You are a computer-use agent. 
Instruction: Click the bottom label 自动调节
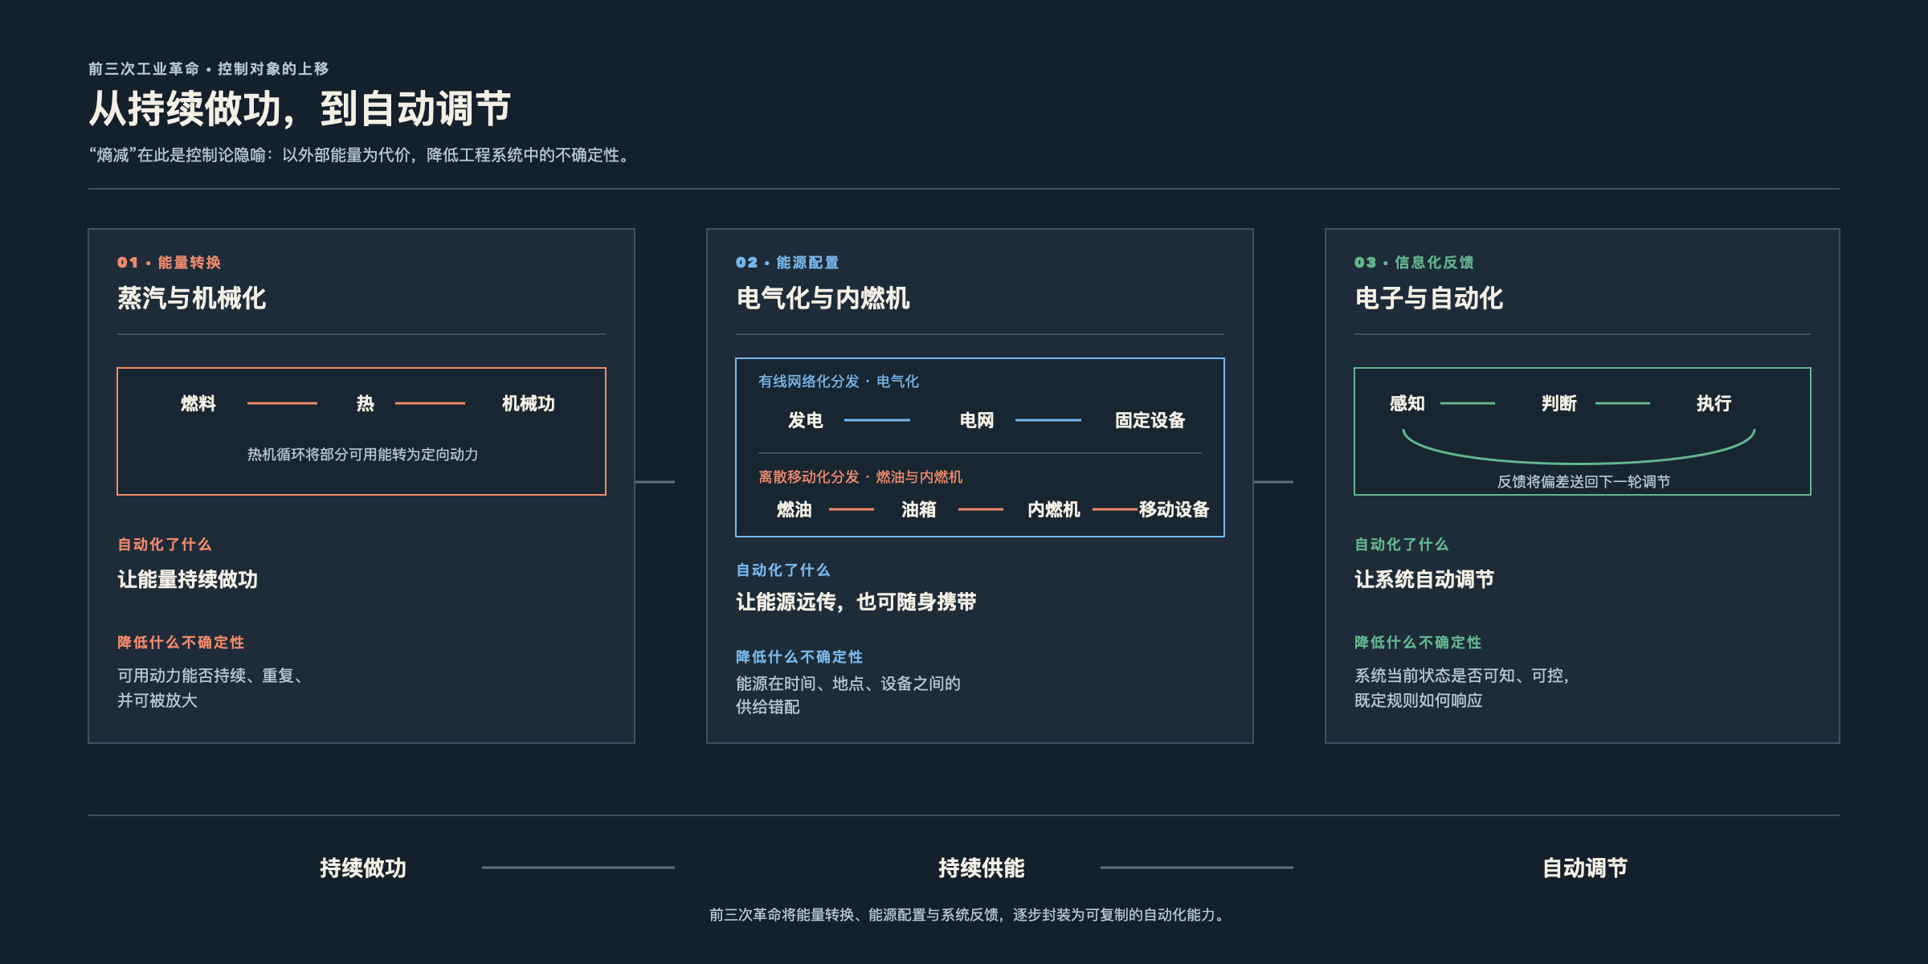pyautogui.click(x=1585, y=868)
